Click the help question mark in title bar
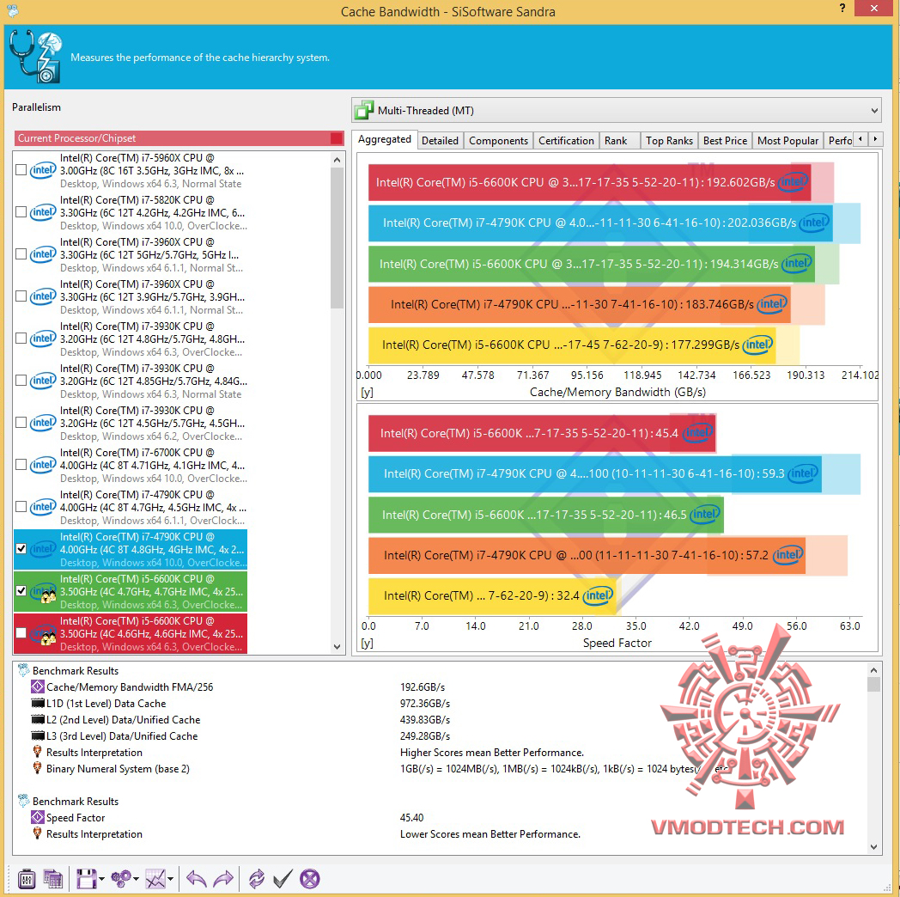Screen dimensions: 900x897 point(842,8)
